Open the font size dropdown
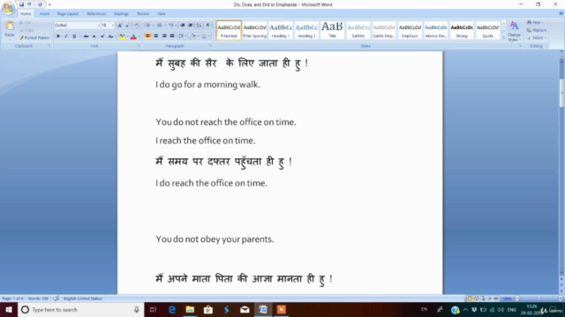The width and height of the screenshot is (565, 317). coord(113,26)
